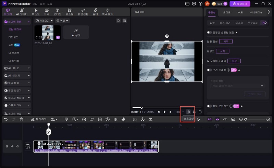Open the 요소들 (Elements) tool
Screen dimensions: 274x168
pos(70,12)
